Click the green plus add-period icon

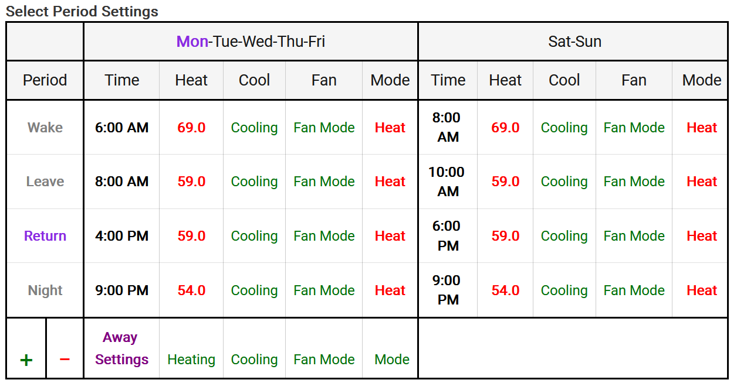tap(26, 360)
